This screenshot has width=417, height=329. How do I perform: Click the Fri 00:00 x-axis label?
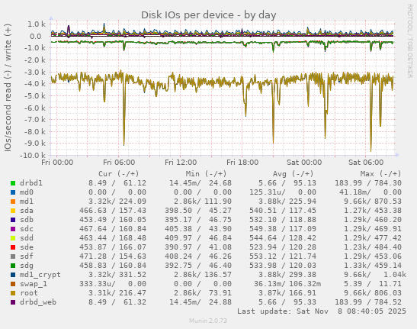click(57, 163)
